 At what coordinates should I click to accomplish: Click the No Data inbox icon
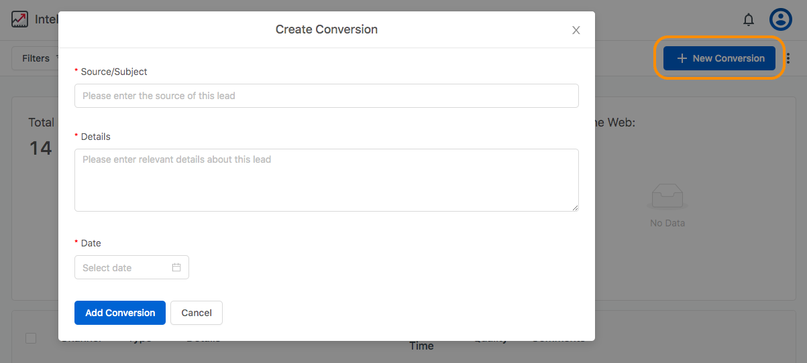pos(667,197)
